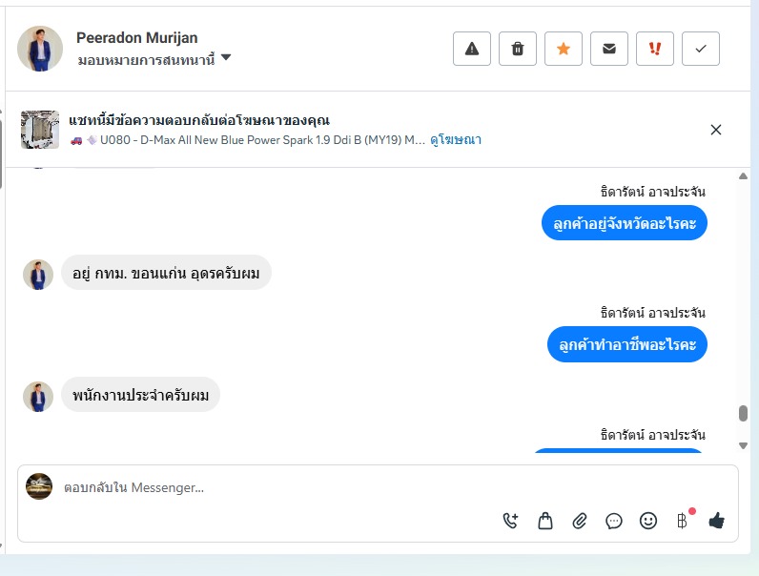Send a thumbs-up like
The width and height of the screenshot is (759, 576).
716,521
